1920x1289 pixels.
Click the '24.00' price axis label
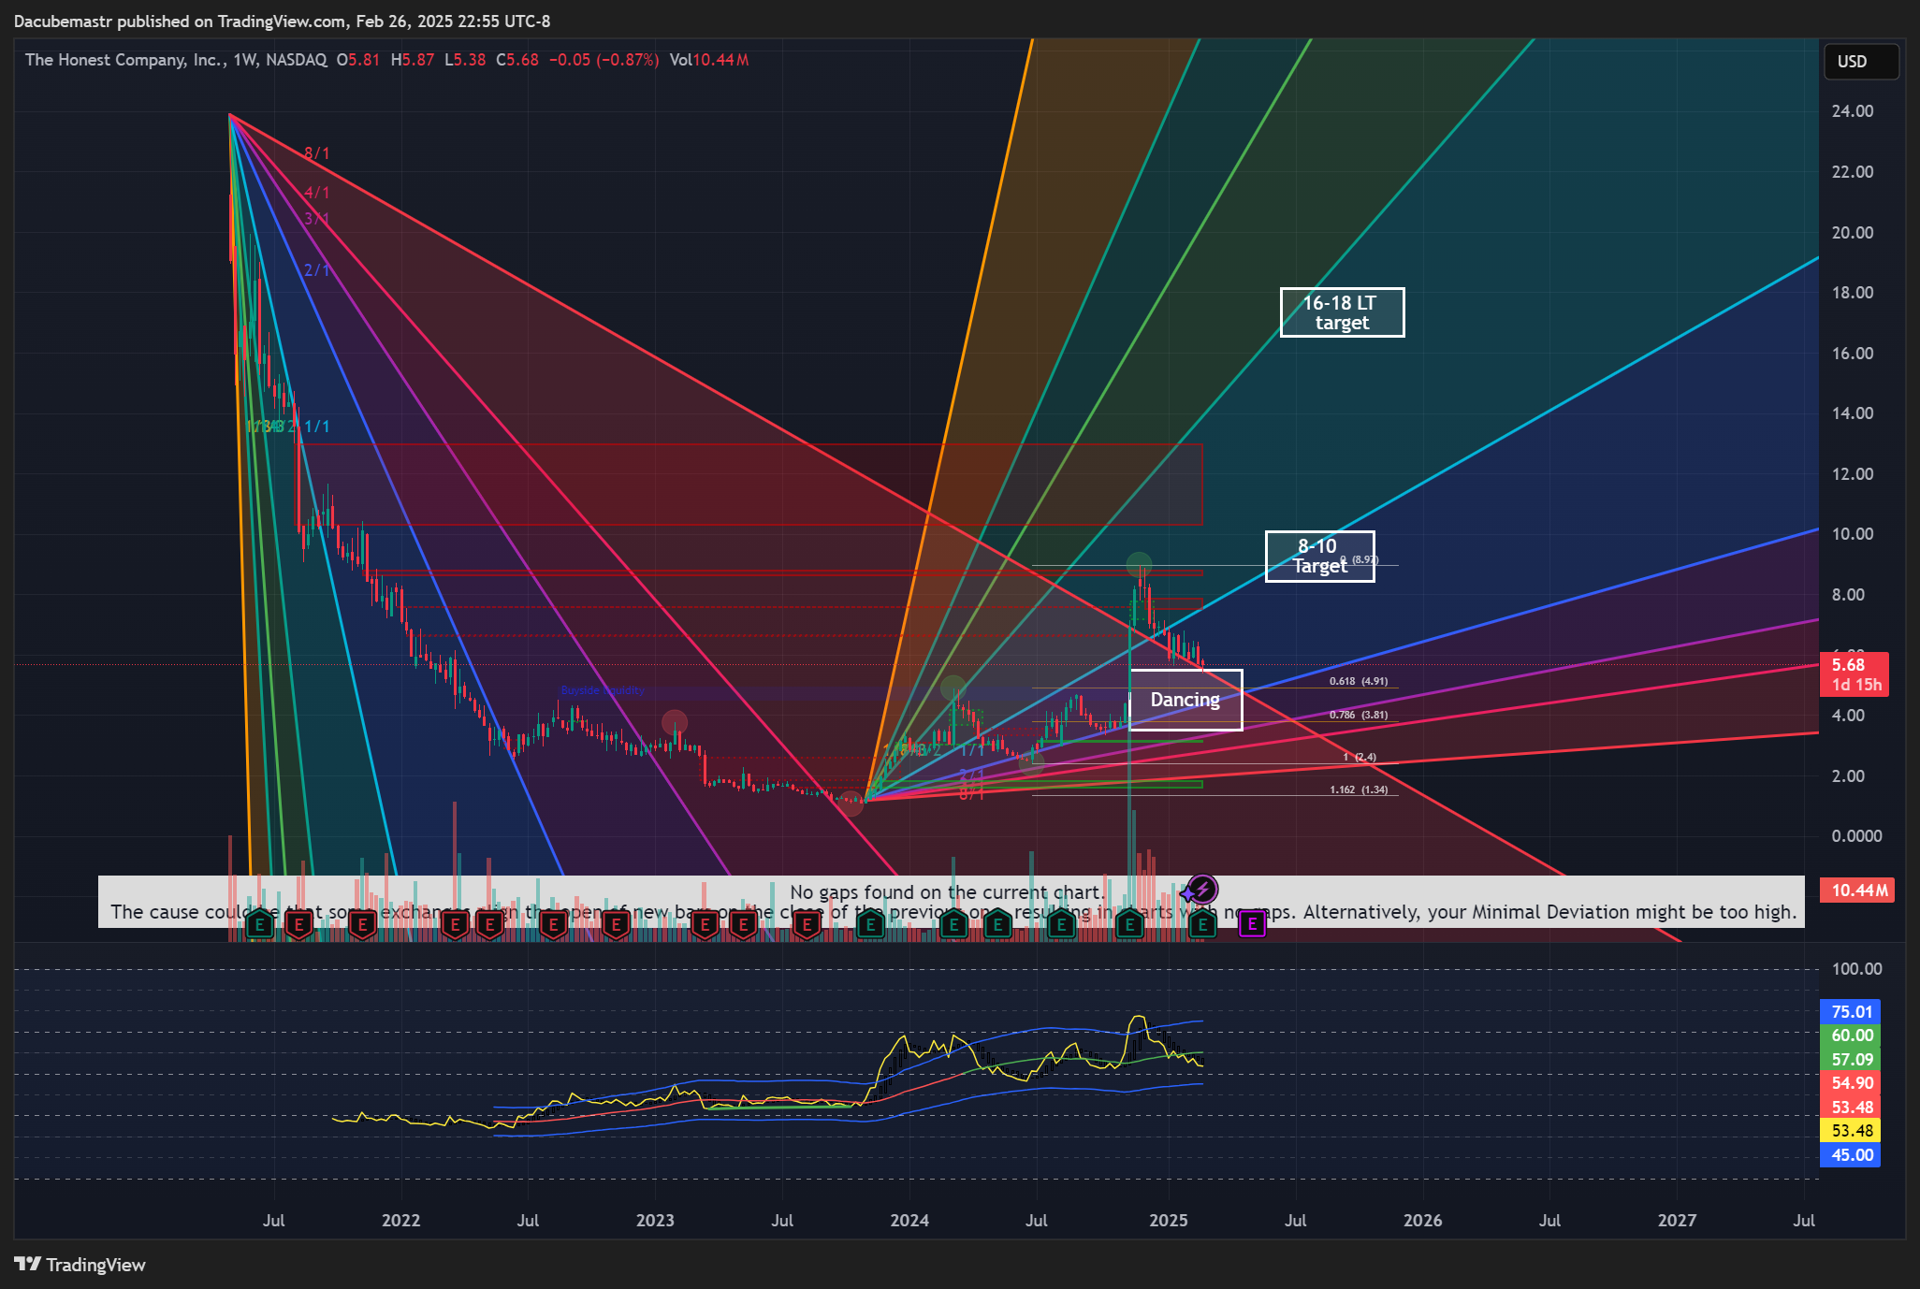pos(1853,111)
